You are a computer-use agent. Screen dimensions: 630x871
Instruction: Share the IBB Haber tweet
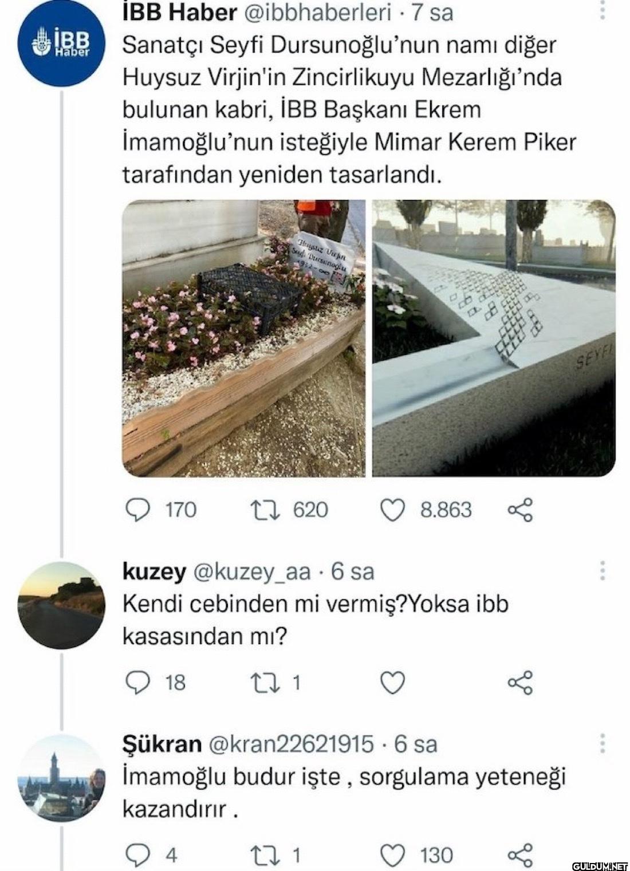coord(520,510)
